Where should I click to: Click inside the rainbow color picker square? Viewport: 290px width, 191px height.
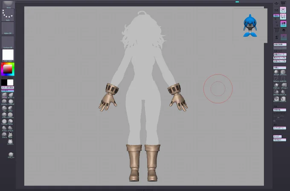coord(8,69)
